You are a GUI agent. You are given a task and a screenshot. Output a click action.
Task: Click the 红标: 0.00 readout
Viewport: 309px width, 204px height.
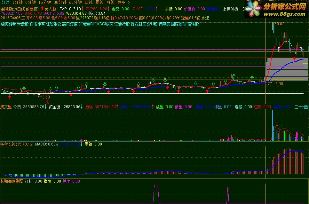point(33,181)
